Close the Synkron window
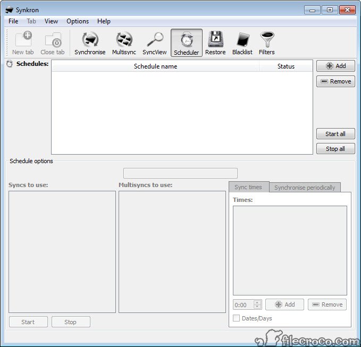The image size is (361, 347). point(347,10)
